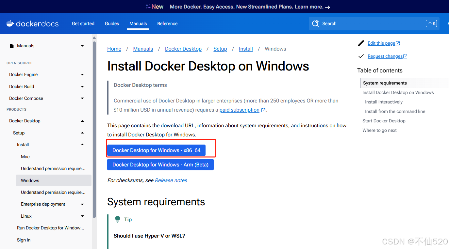Select Windows item in sidebar
This screenshot has height=249, width=449.
pyautogui.click(x=54, y=180)
